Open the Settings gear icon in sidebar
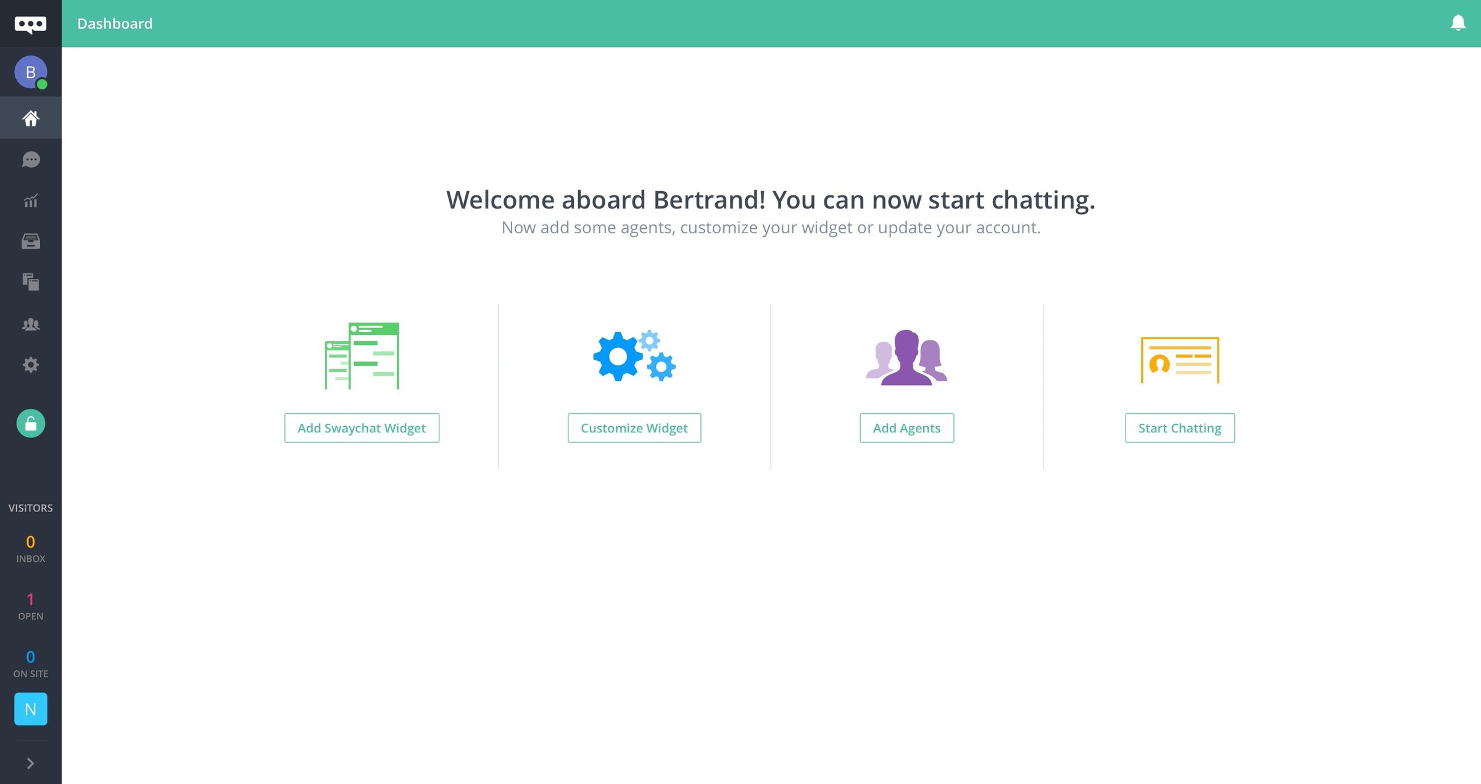 click(x=30, y=365)
